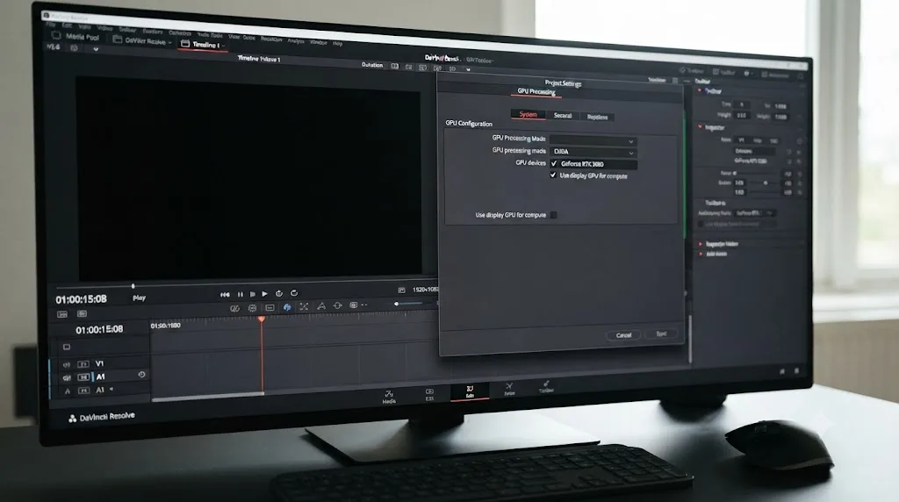The width and height of the screenshot is (899, 502).
Task: Click the timeline playhead marker
Action: 262,319
